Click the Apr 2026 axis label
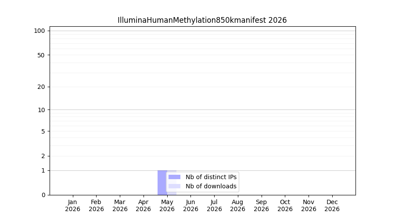The width and height of the screenshot is (395, 219). [144, 205]
